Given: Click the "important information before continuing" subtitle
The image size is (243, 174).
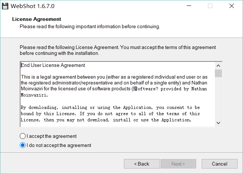Looking at the screenshot, I should [x=90, y=26].
